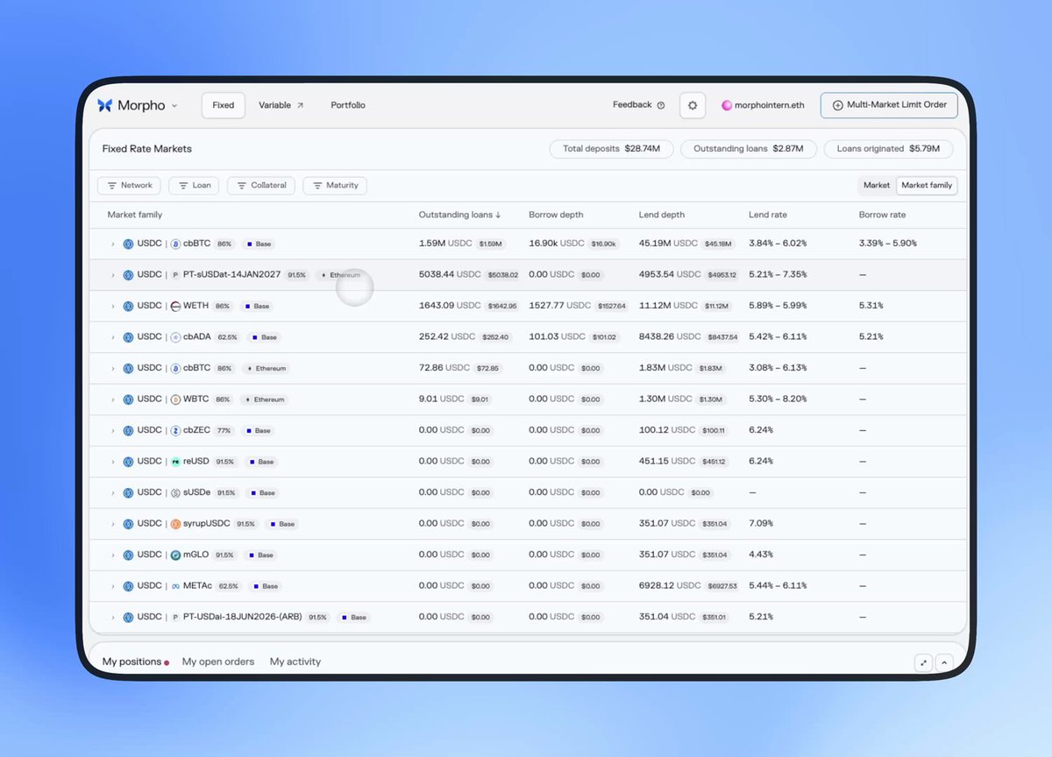Collapse the positions panel with the up chevron
Viewport: 1052px width, 757px height.
pos(944,663)
